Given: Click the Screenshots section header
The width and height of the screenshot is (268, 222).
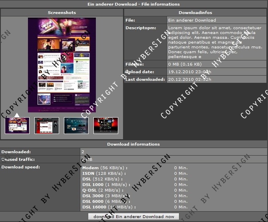Looking at the screenshot, I should tap(62, 13).
